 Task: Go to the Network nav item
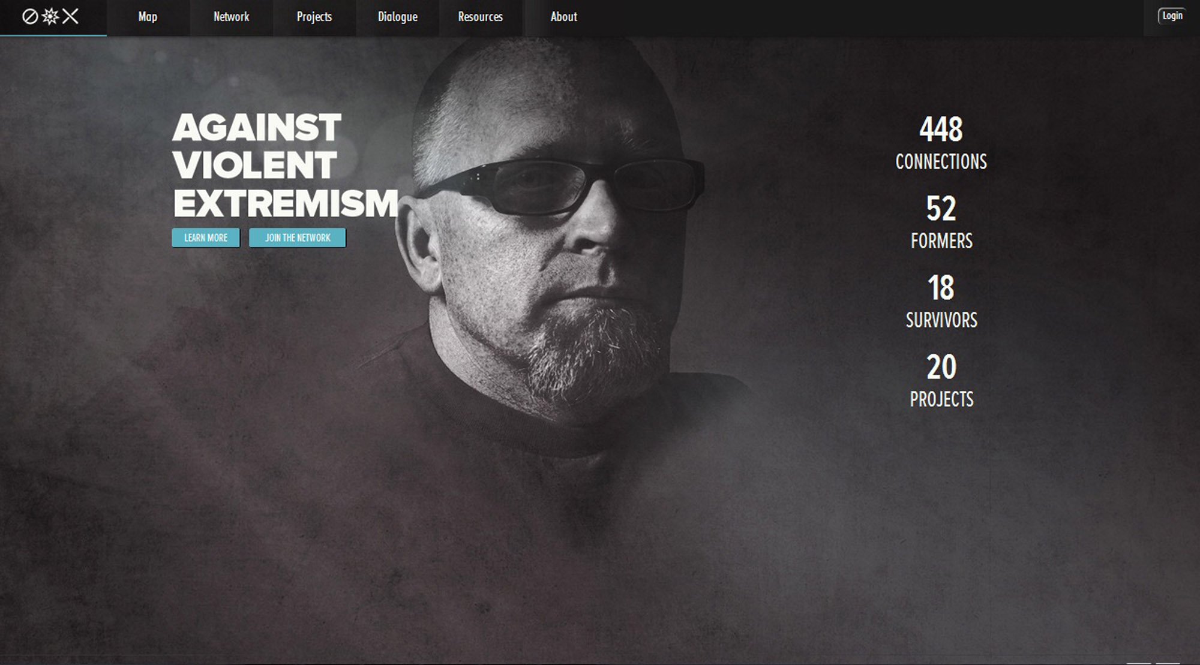pyautogui.click(x=232, y=17)
